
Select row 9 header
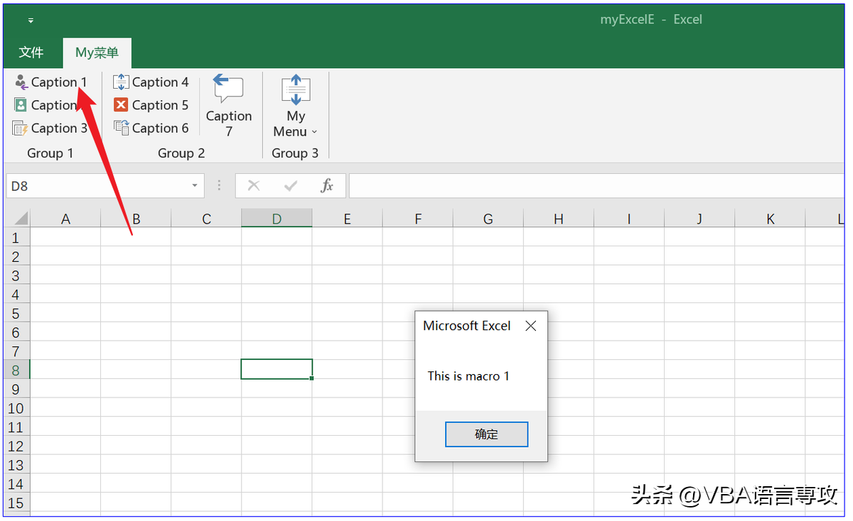[x=17, y=389]
